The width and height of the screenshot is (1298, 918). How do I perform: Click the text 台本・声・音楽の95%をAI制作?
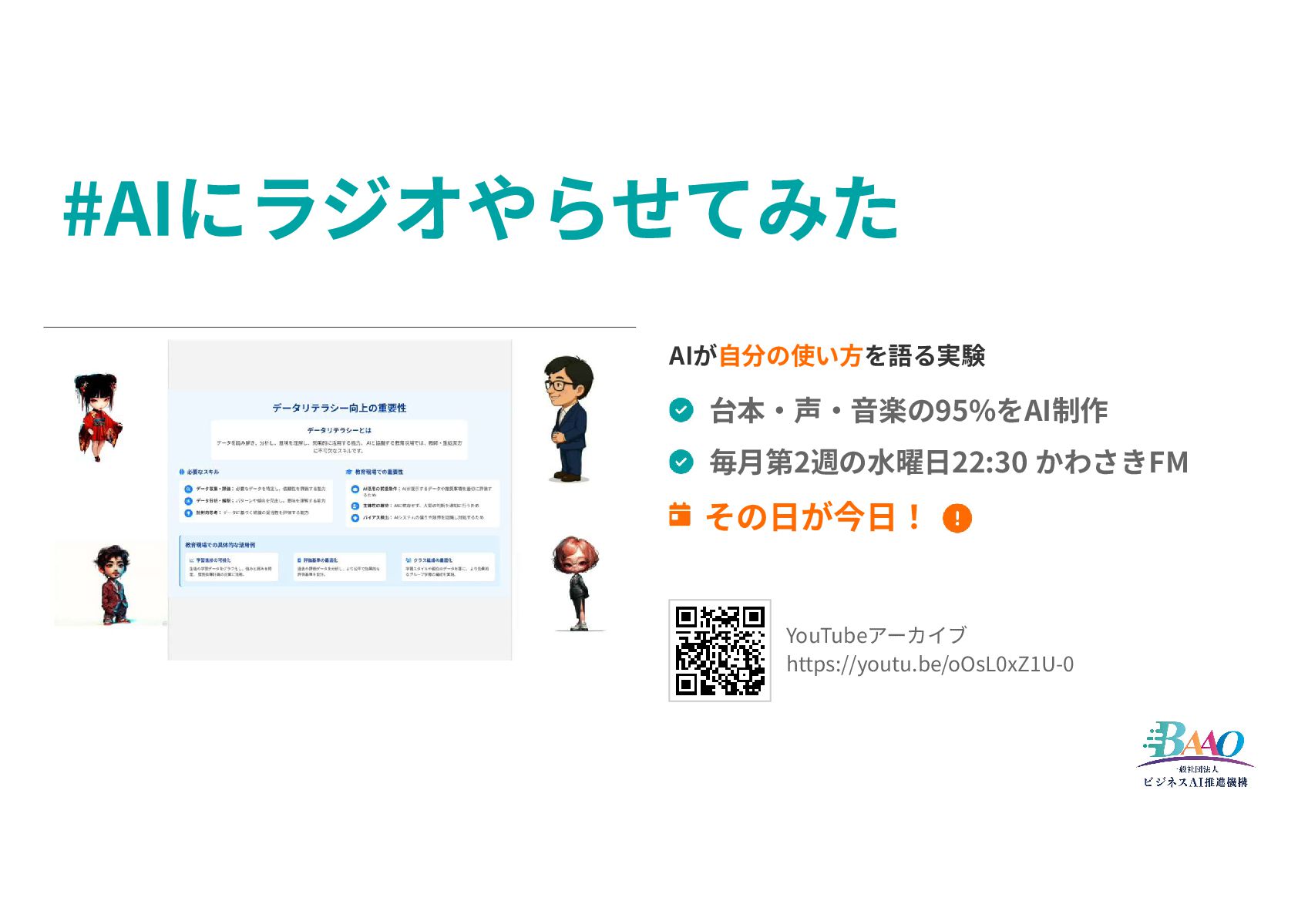point(909,411)
